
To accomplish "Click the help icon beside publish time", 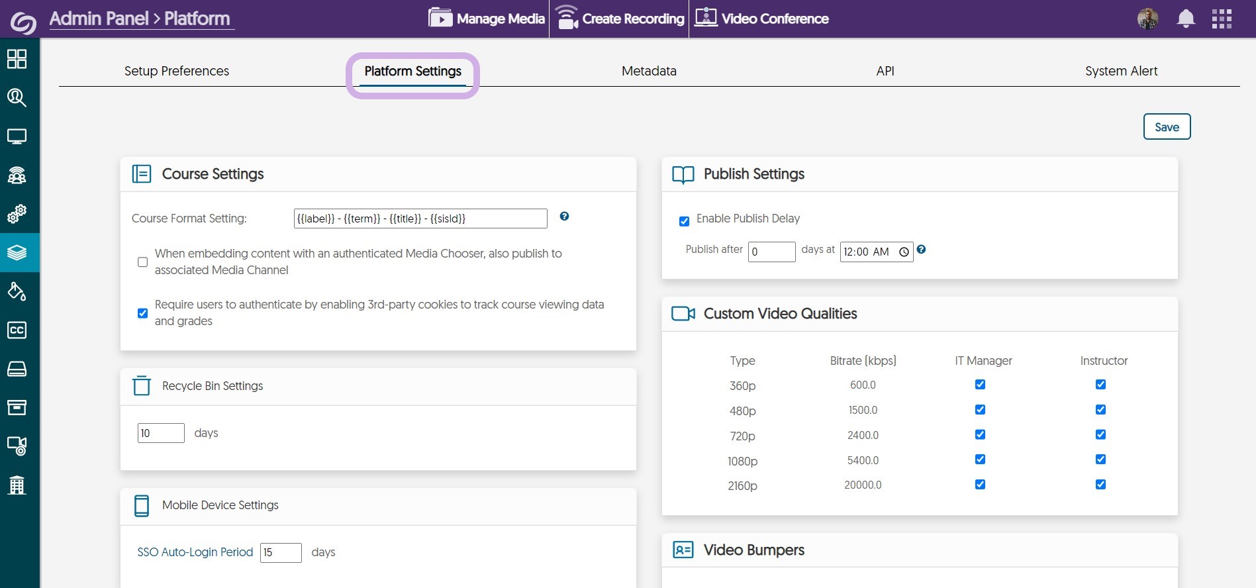I will 921,250.
